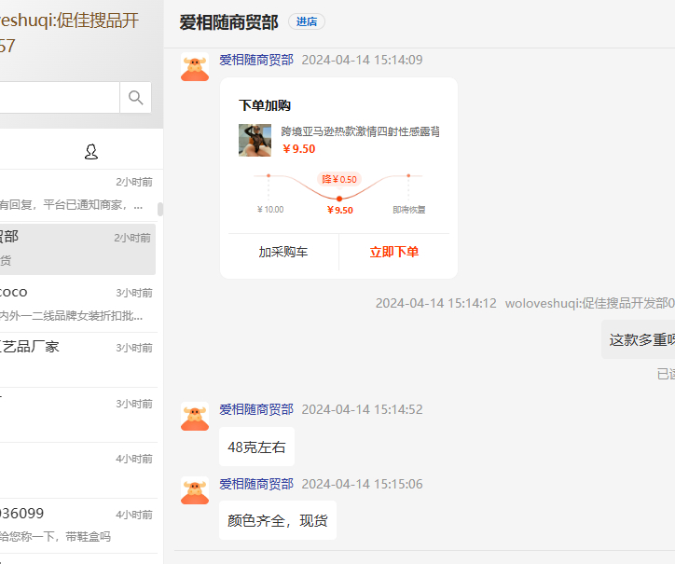
Task: Click the conversation list scrollbar
Action: click(x=159, y=209)
